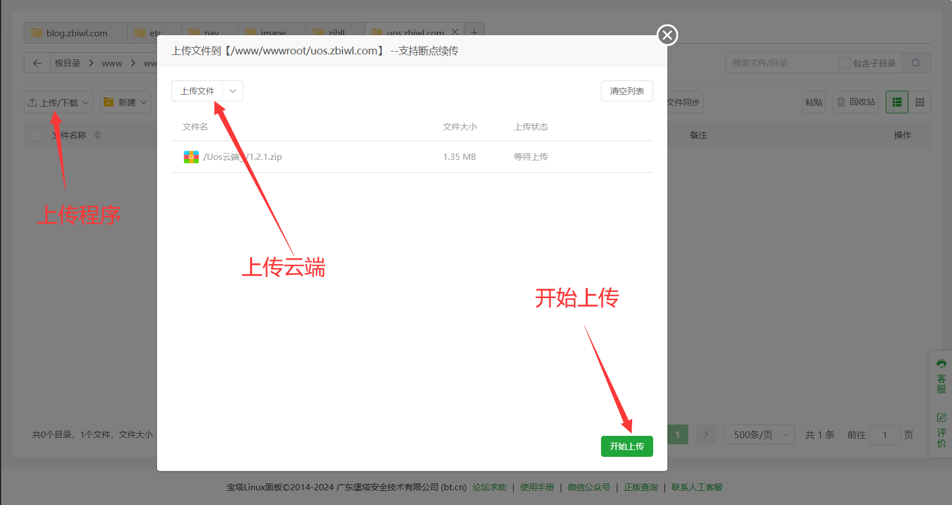
Task: Click the 操作 column header
Action: pos(903,135)
